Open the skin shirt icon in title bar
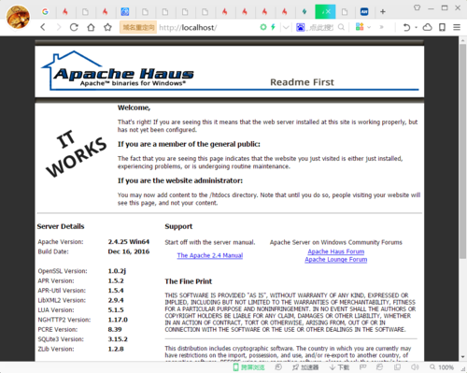The width and height of the screenshot is (467, 373). click(x=417, y=7)
